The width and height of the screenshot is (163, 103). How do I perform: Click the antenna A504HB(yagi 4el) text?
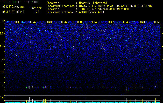click(x=91, y=12)
